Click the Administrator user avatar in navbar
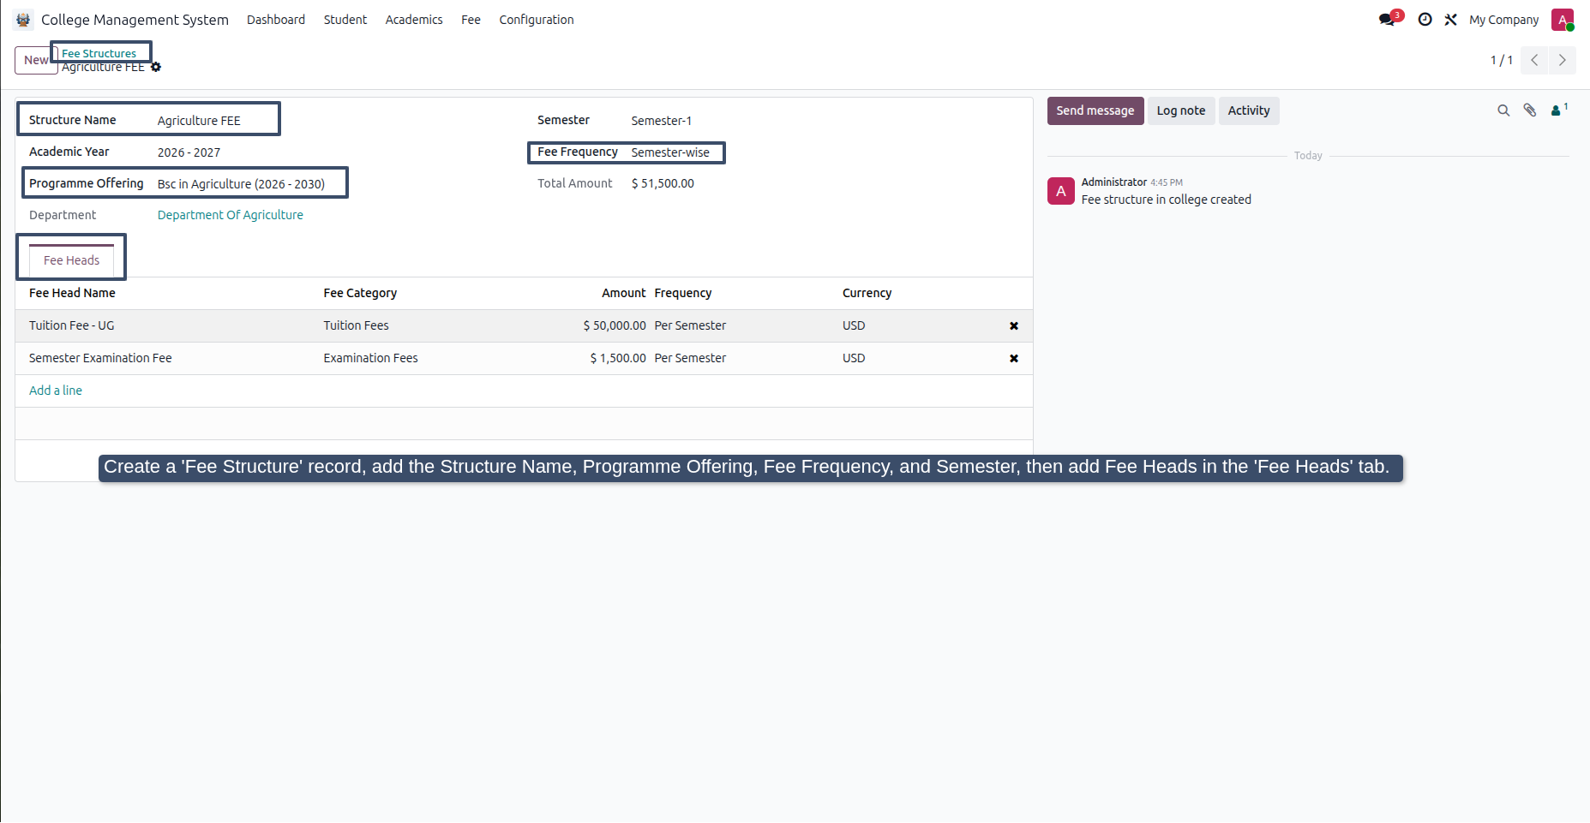The height and width of the screenshot is (823, 1590). tap(1562, 20)
